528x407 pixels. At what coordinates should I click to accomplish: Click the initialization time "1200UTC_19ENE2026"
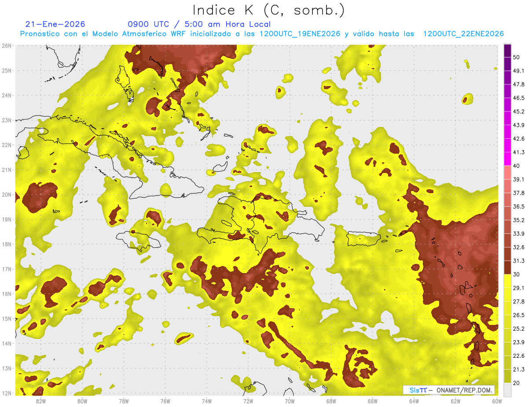(x=300, y=34)
